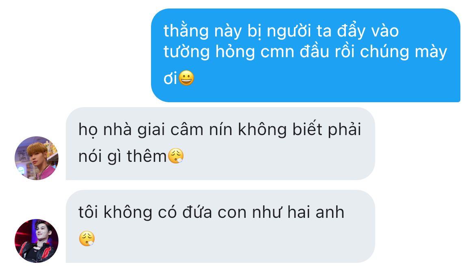
Task: Select the blue sent message bubble
Action: [x=306, y=56]
